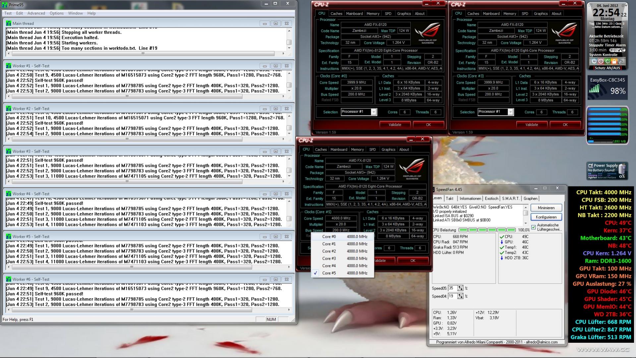Screen dimensions: 636x358
Task: Click Validate in the top-right CPU-Z window
Action: 532,125
